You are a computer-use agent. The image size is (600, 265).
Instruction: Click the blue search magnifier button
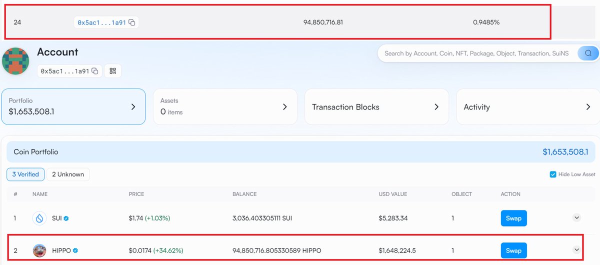(x=588, y=53)
